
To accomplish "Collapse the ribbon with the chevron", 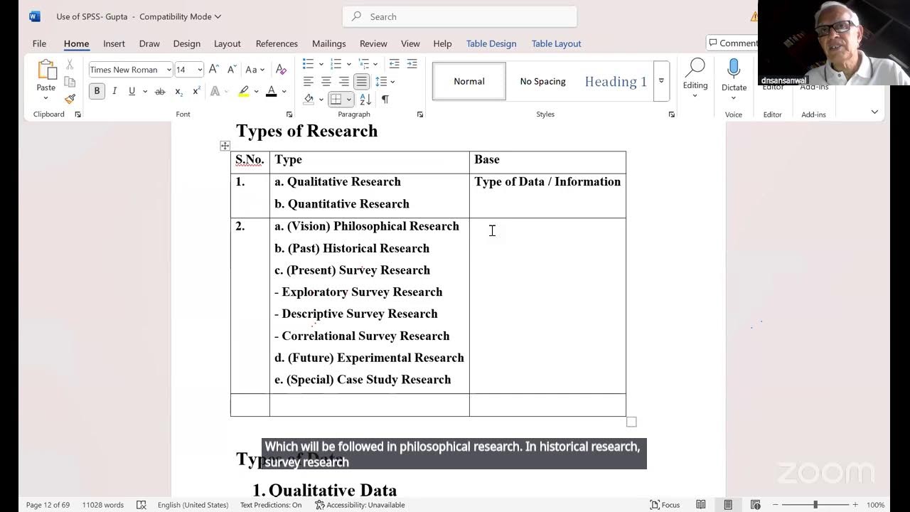I will [874, 112].
